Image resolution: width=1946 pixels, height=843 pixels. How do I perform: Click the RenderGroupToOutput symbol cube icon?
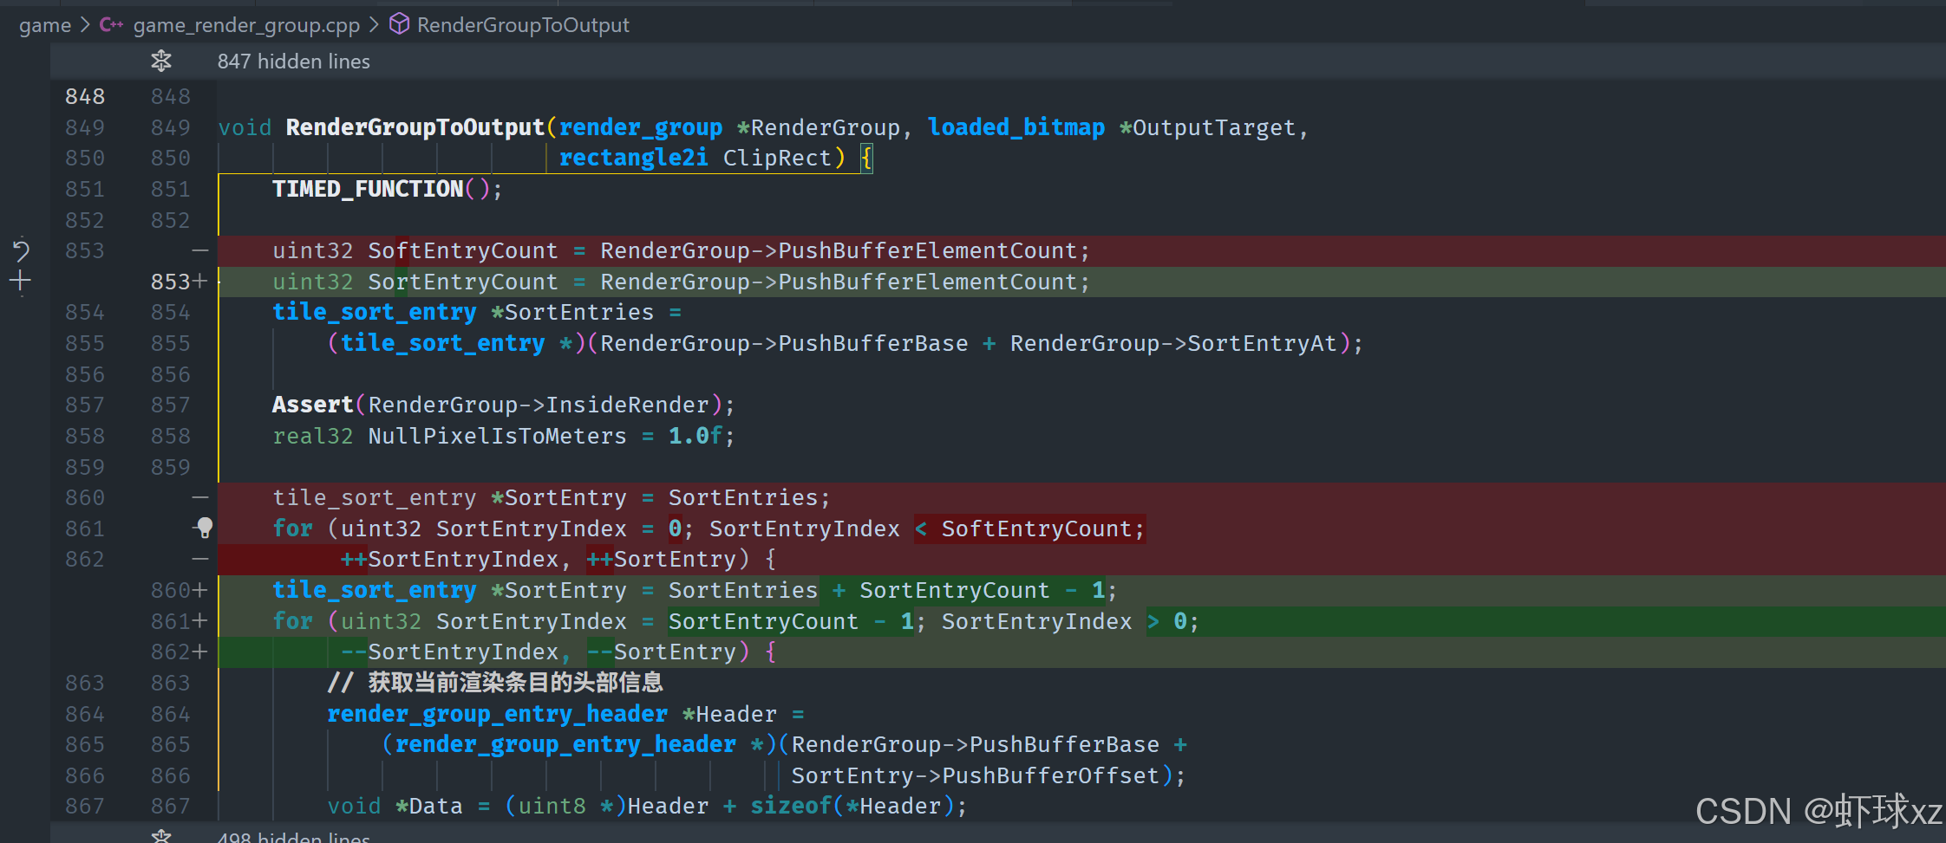pos(399,24)
